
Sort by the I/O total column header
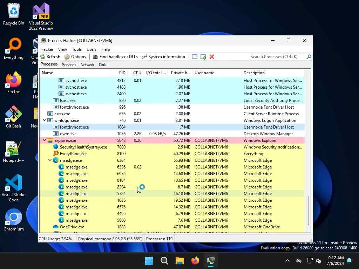[x=156, y=73]
